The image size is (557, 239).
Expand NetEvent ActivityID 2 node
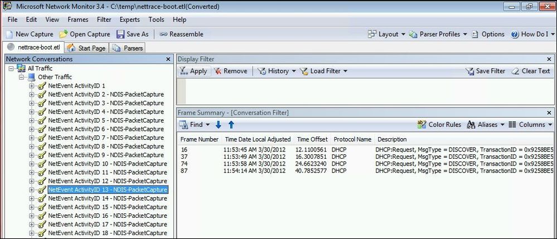[32, 95]
